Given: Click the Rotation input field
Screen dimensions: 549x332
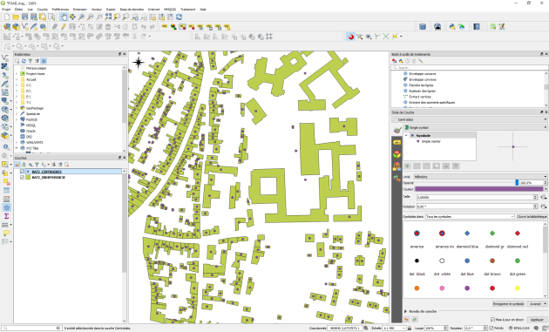Looking at the screenshot, I should pos(476,207).
